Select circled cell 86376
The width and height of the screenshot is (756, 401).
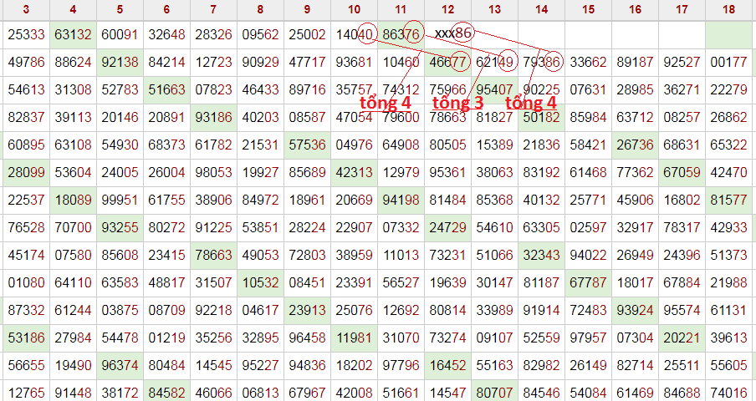pyautogui.click(x=401, y=34)
